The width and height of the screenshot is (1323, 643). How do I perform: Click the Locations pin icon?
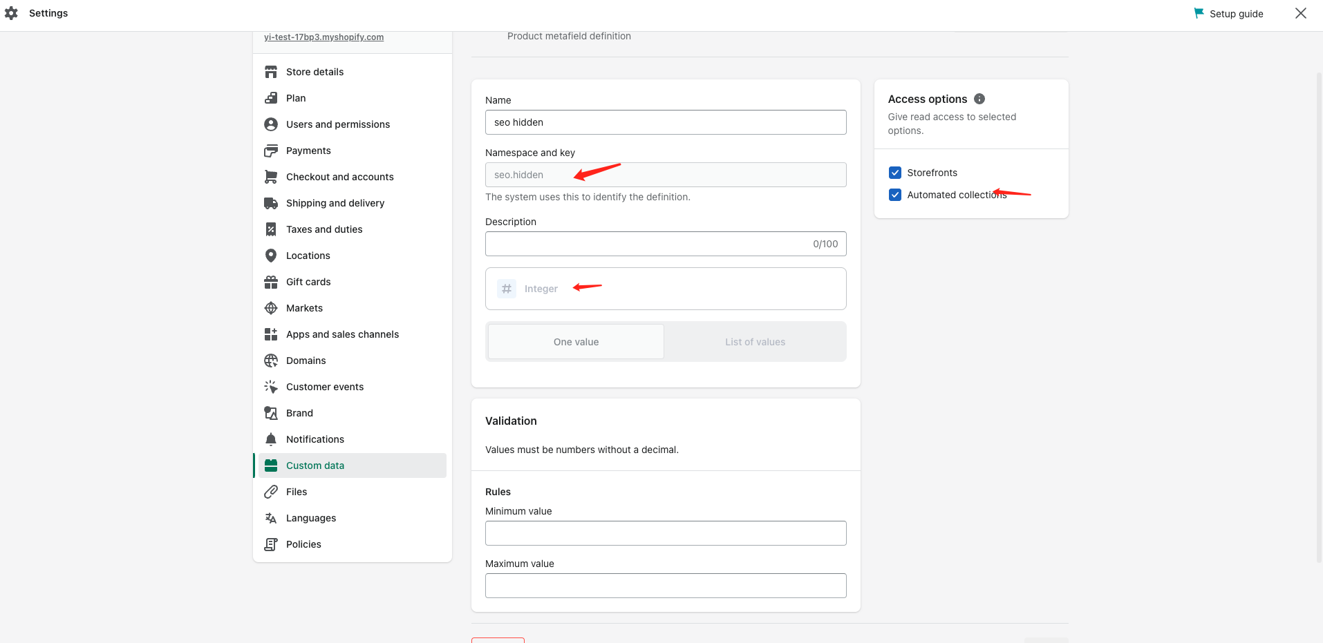pos(271,256)
